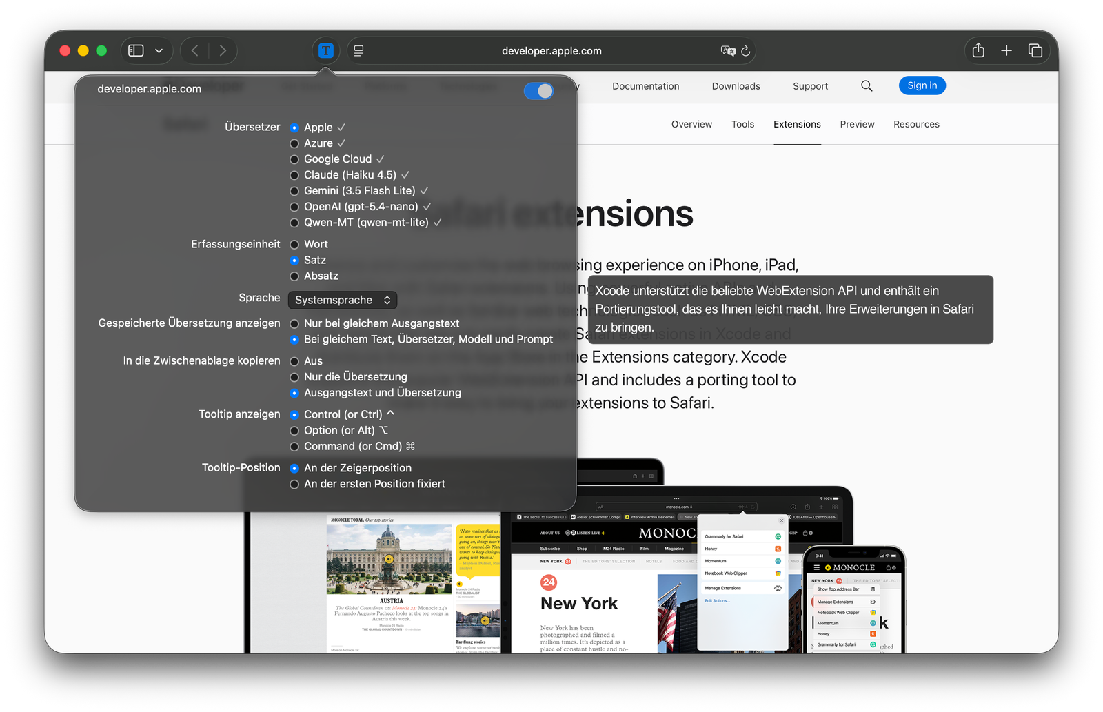Open the Share menu
The width and height of the screenshot is (1103, 712).
[x=978, y=50]
